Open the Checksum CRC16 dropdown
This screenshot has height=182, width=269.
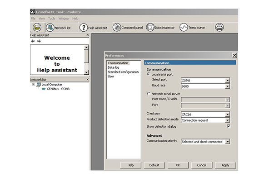pos(228,115)
